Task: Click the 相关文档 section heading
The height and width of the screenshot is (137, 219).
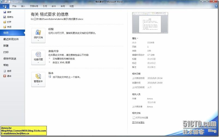Action: pos(136,113)
